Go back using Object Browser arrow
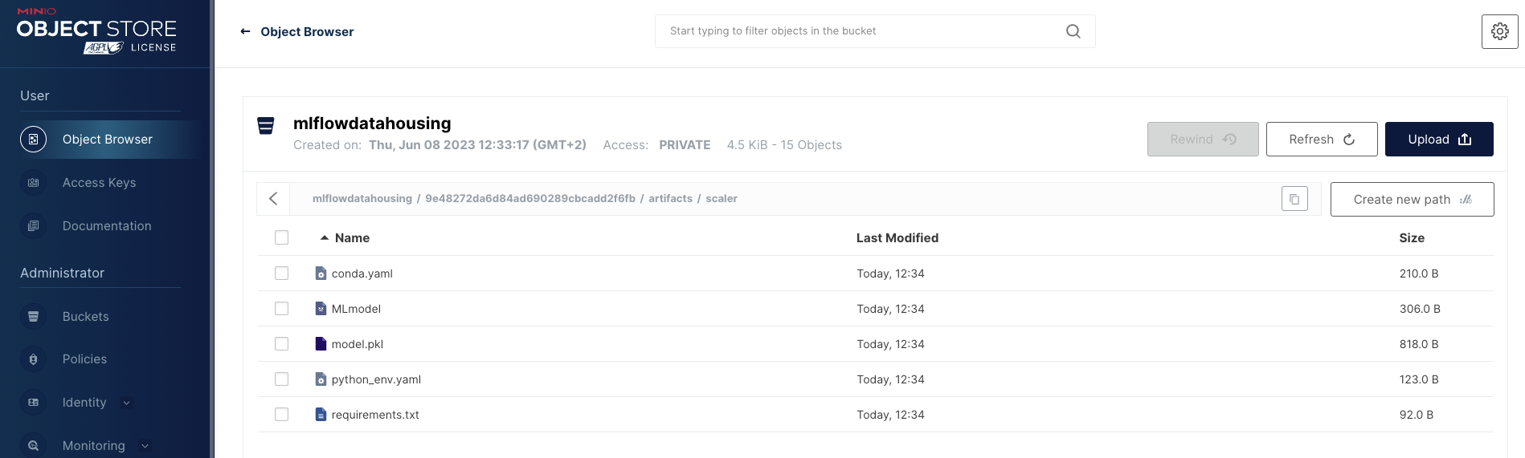1525x458 pixels. point(245,31)
